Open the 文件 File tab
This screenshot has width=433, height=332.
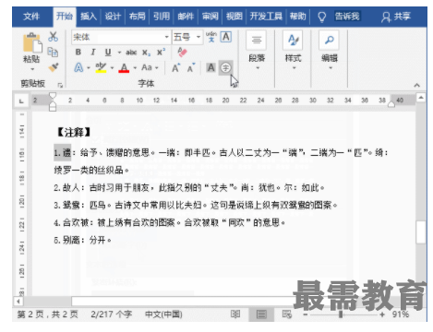pos(31,17)
